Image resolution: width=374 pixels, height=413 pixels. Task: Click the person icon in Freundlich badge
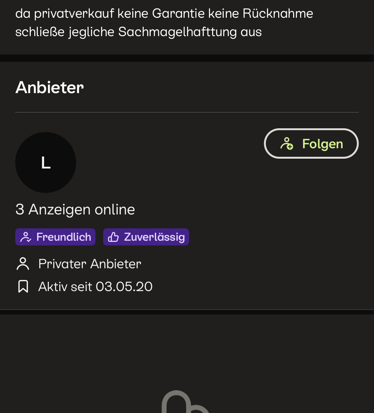coord(26,237)
